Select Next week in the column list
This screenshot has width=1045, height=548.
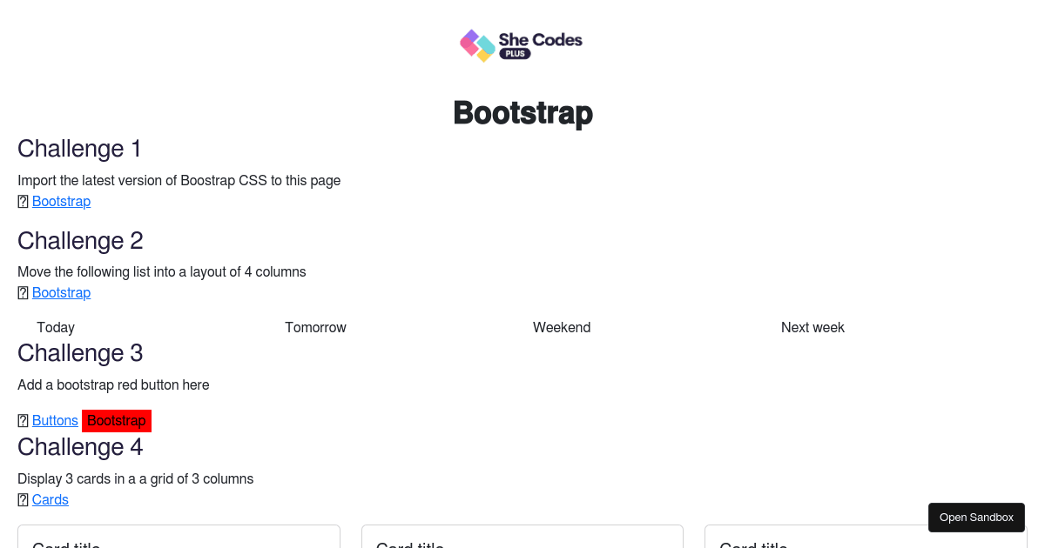click(812, 327)
